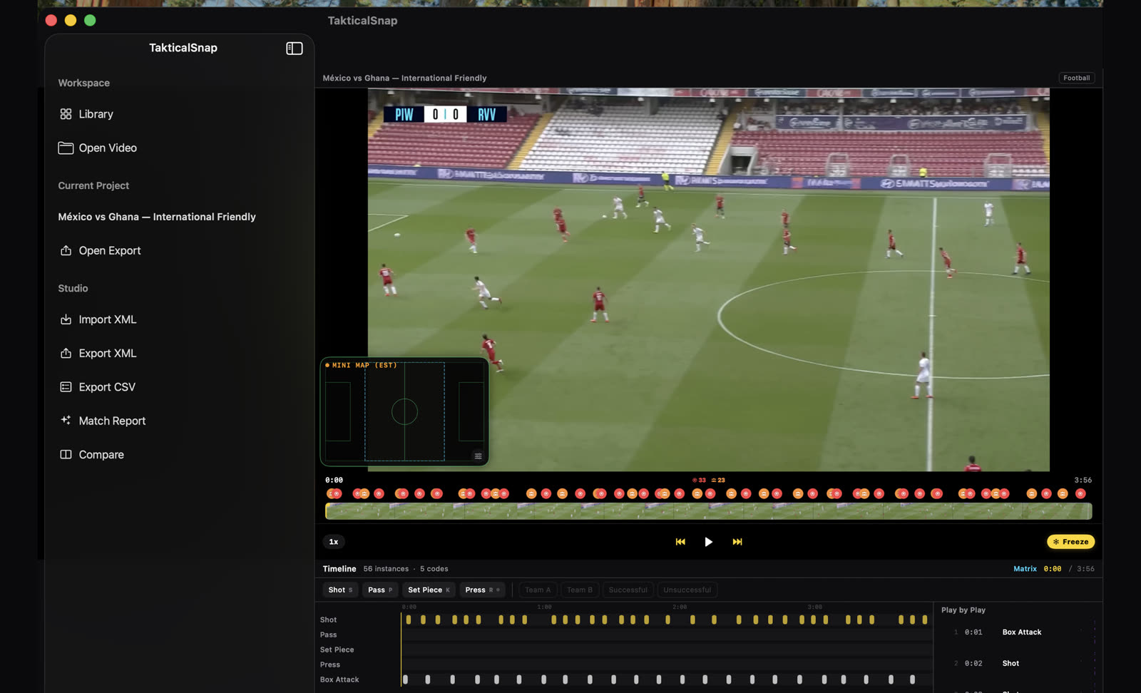The width and height of the screenshot is (1141, 693).
Task: Skip to the previous instance
Action: coord(680,542)
